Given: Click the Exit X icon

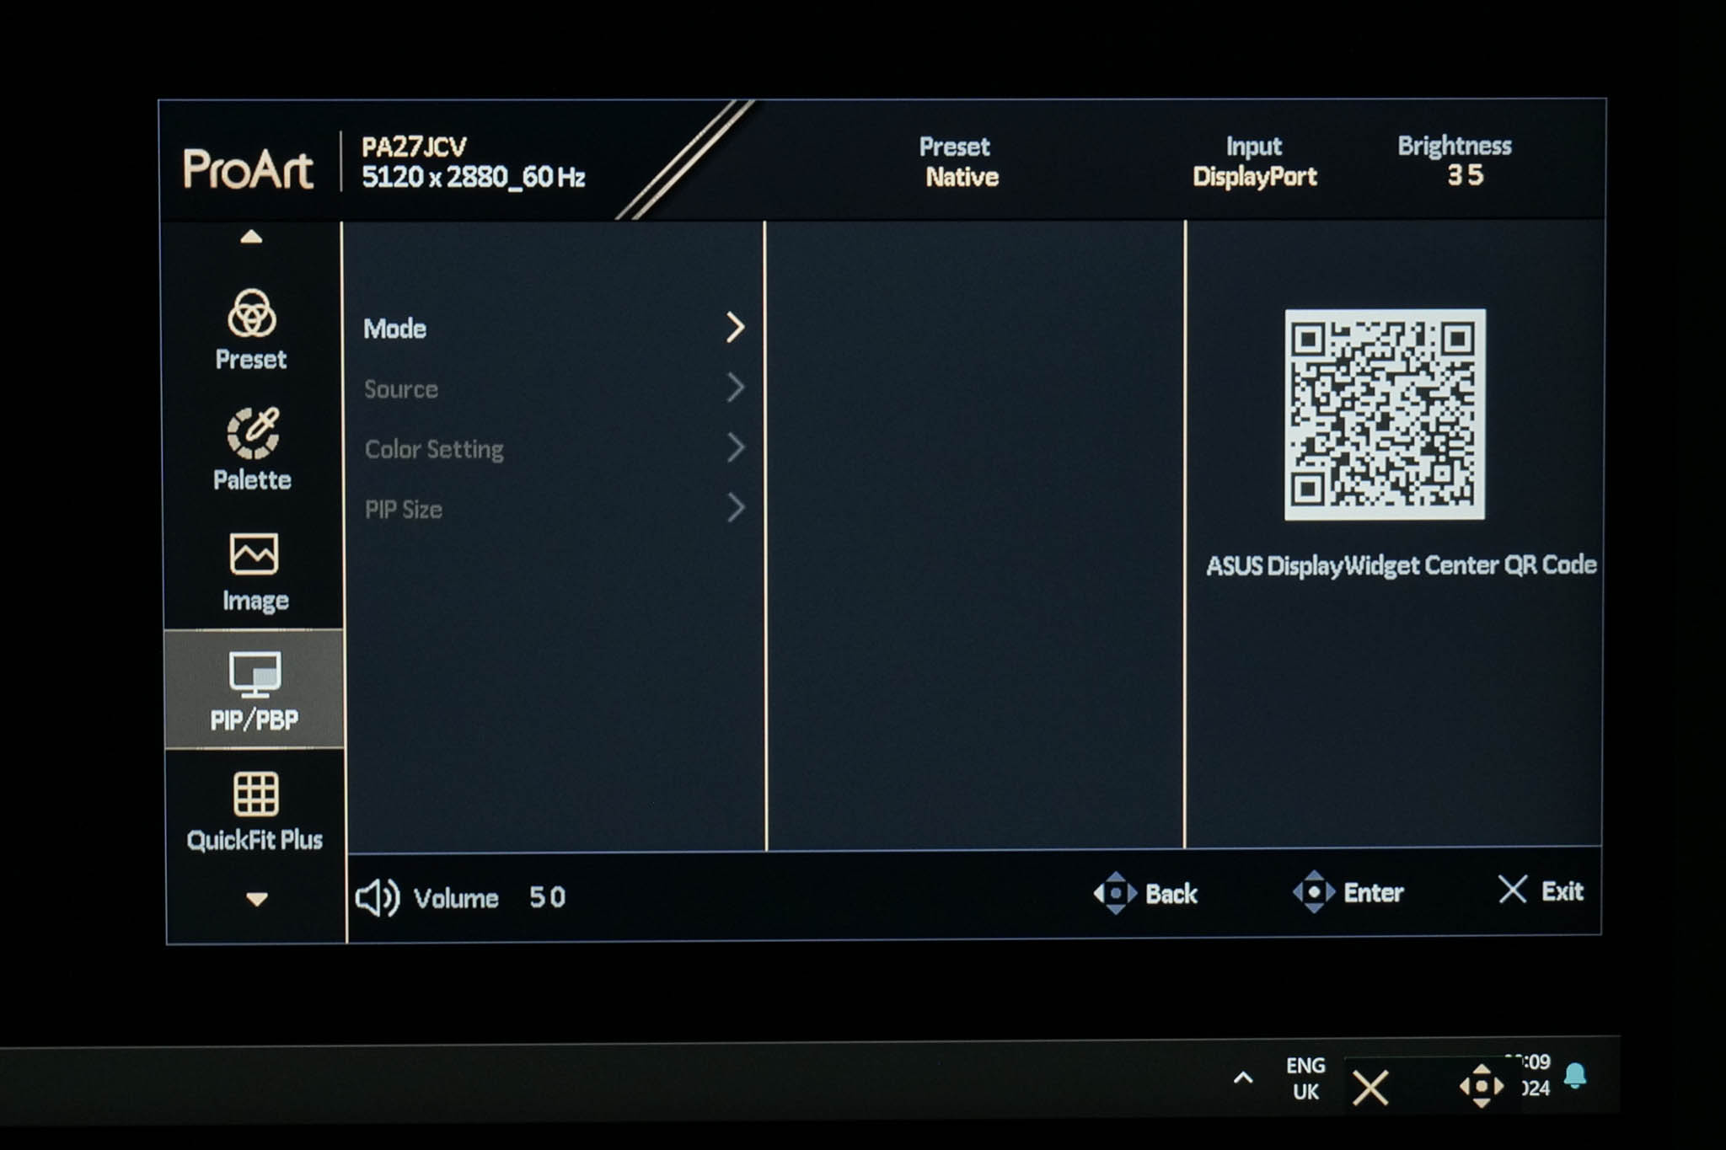Looking at the screenshot, I should point(1513,890).
